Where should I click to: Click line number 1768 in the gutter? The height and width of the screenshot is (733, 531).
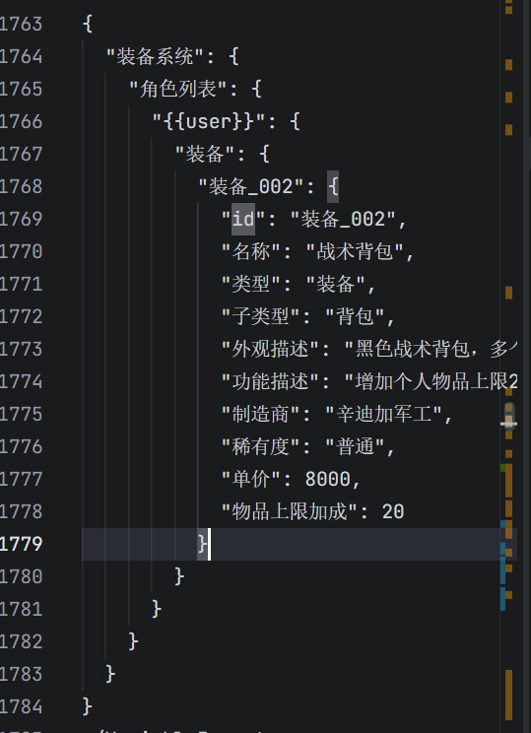[21, 186]
